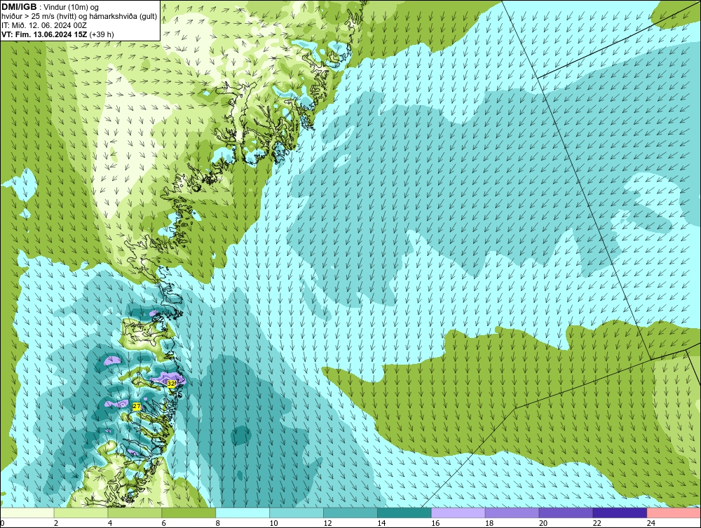Image resolution: width=701 pixels, height=528 pixels.
Task: Click the legend scale number 22
Action: coord(597,523)
